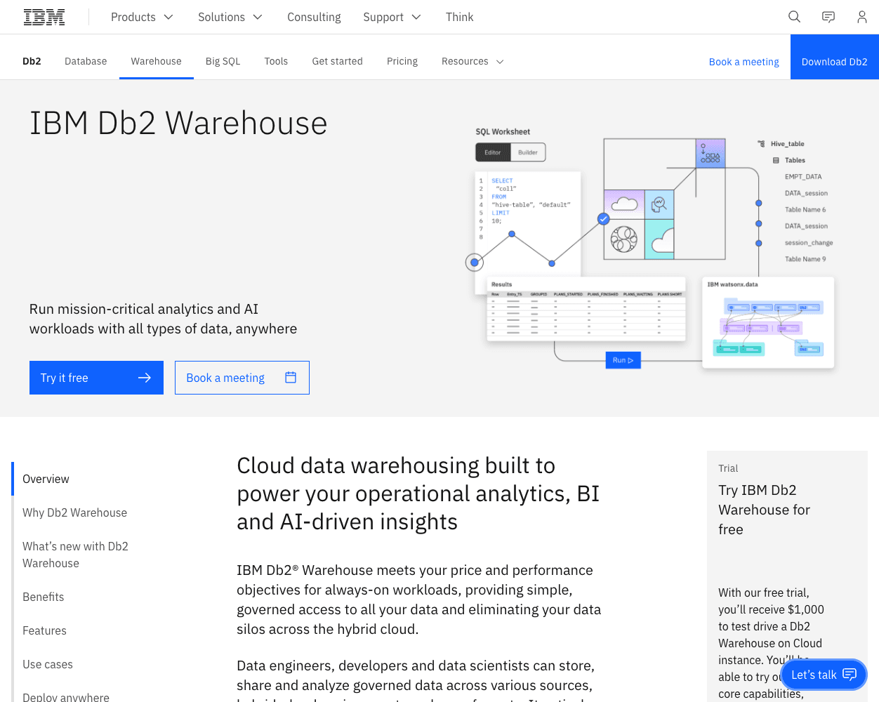
Task: Open the Consulting menu item
Action: tap(314, 17)
